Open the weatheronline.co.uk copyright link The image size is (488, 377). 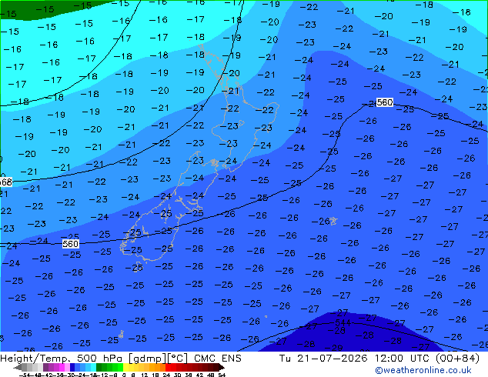coord(423,370)
